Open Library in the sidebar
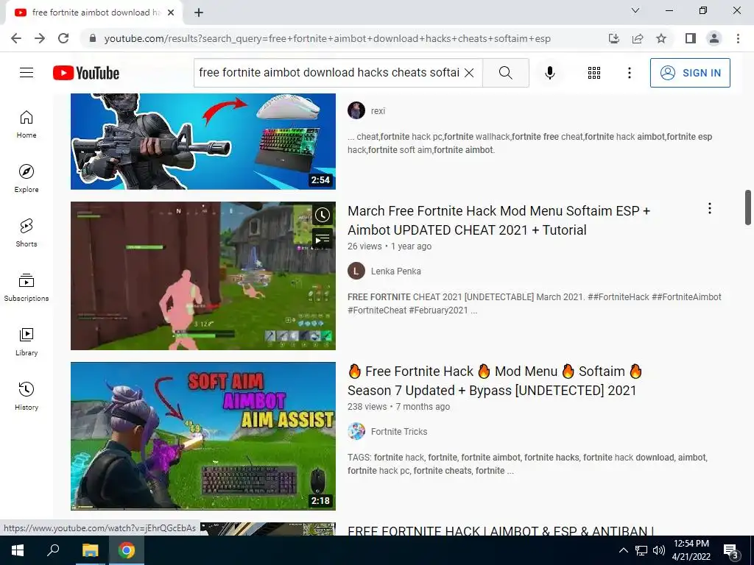The image size is (754, 565). click(27, 341)
